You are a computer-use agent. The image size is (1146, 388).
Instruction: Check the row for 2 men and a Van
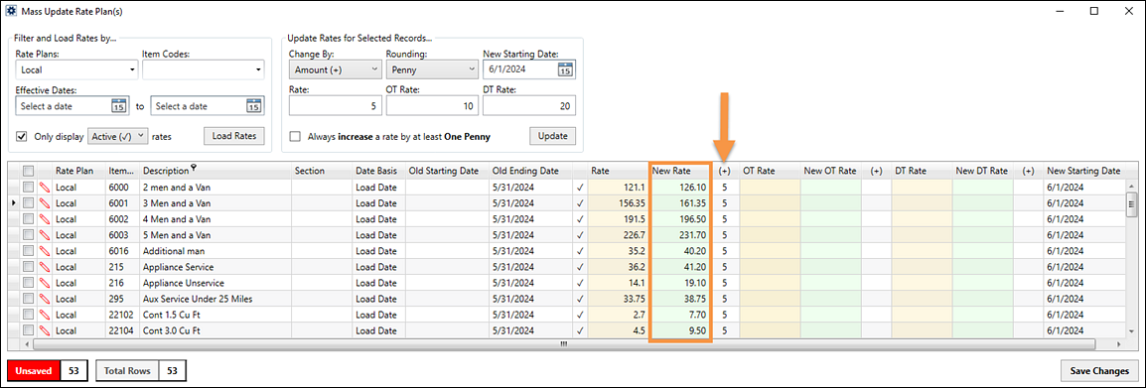point(28,188)
